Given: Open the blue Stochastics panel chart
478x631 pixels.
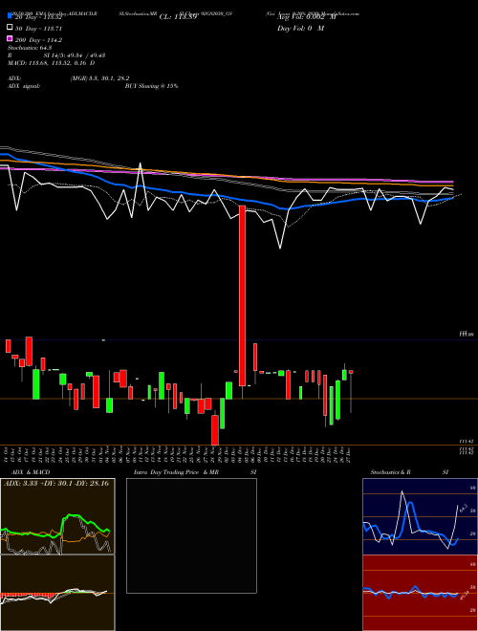Looking at the screenshot, I should point(420,516).
